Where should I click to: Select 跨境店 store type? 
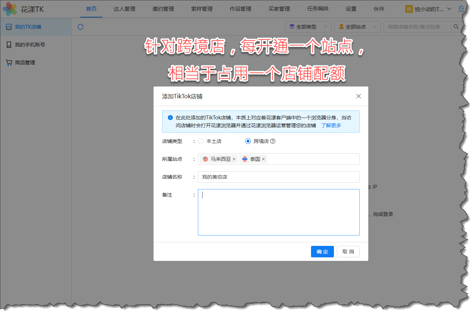click(x=257, y=141)
